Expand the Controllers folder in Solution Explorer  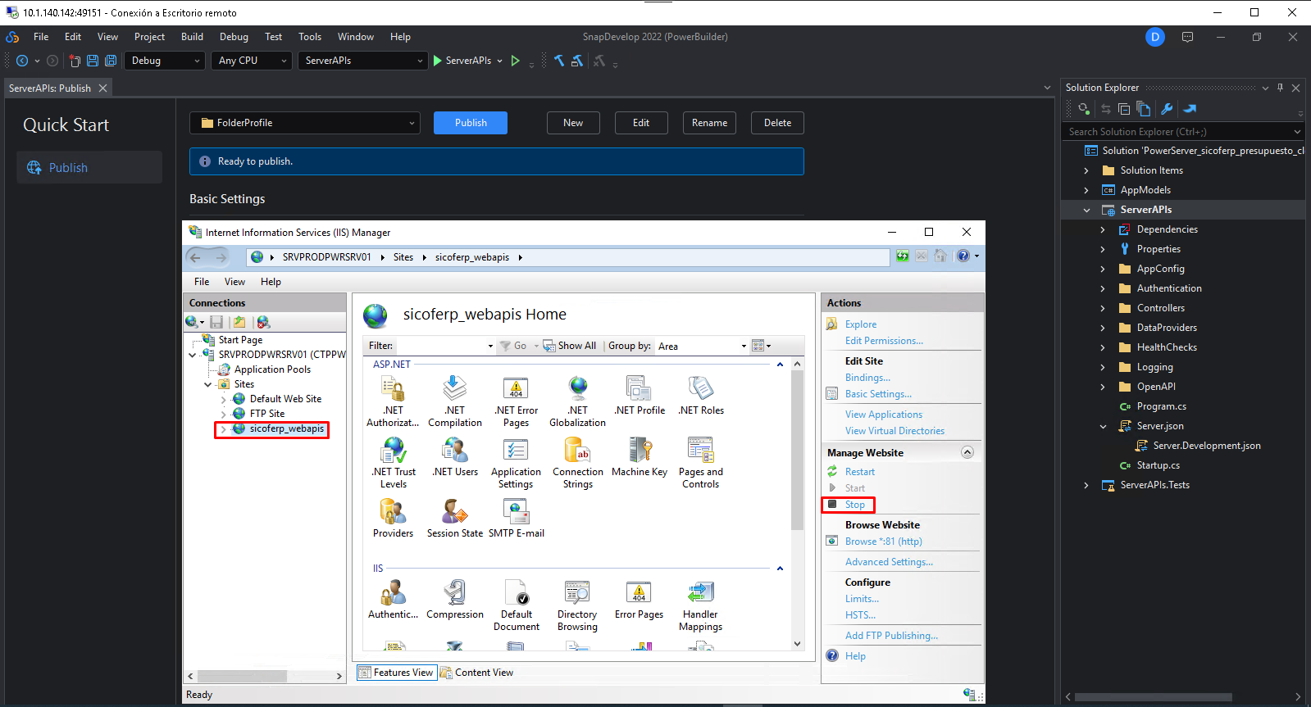coord(1103,308)
